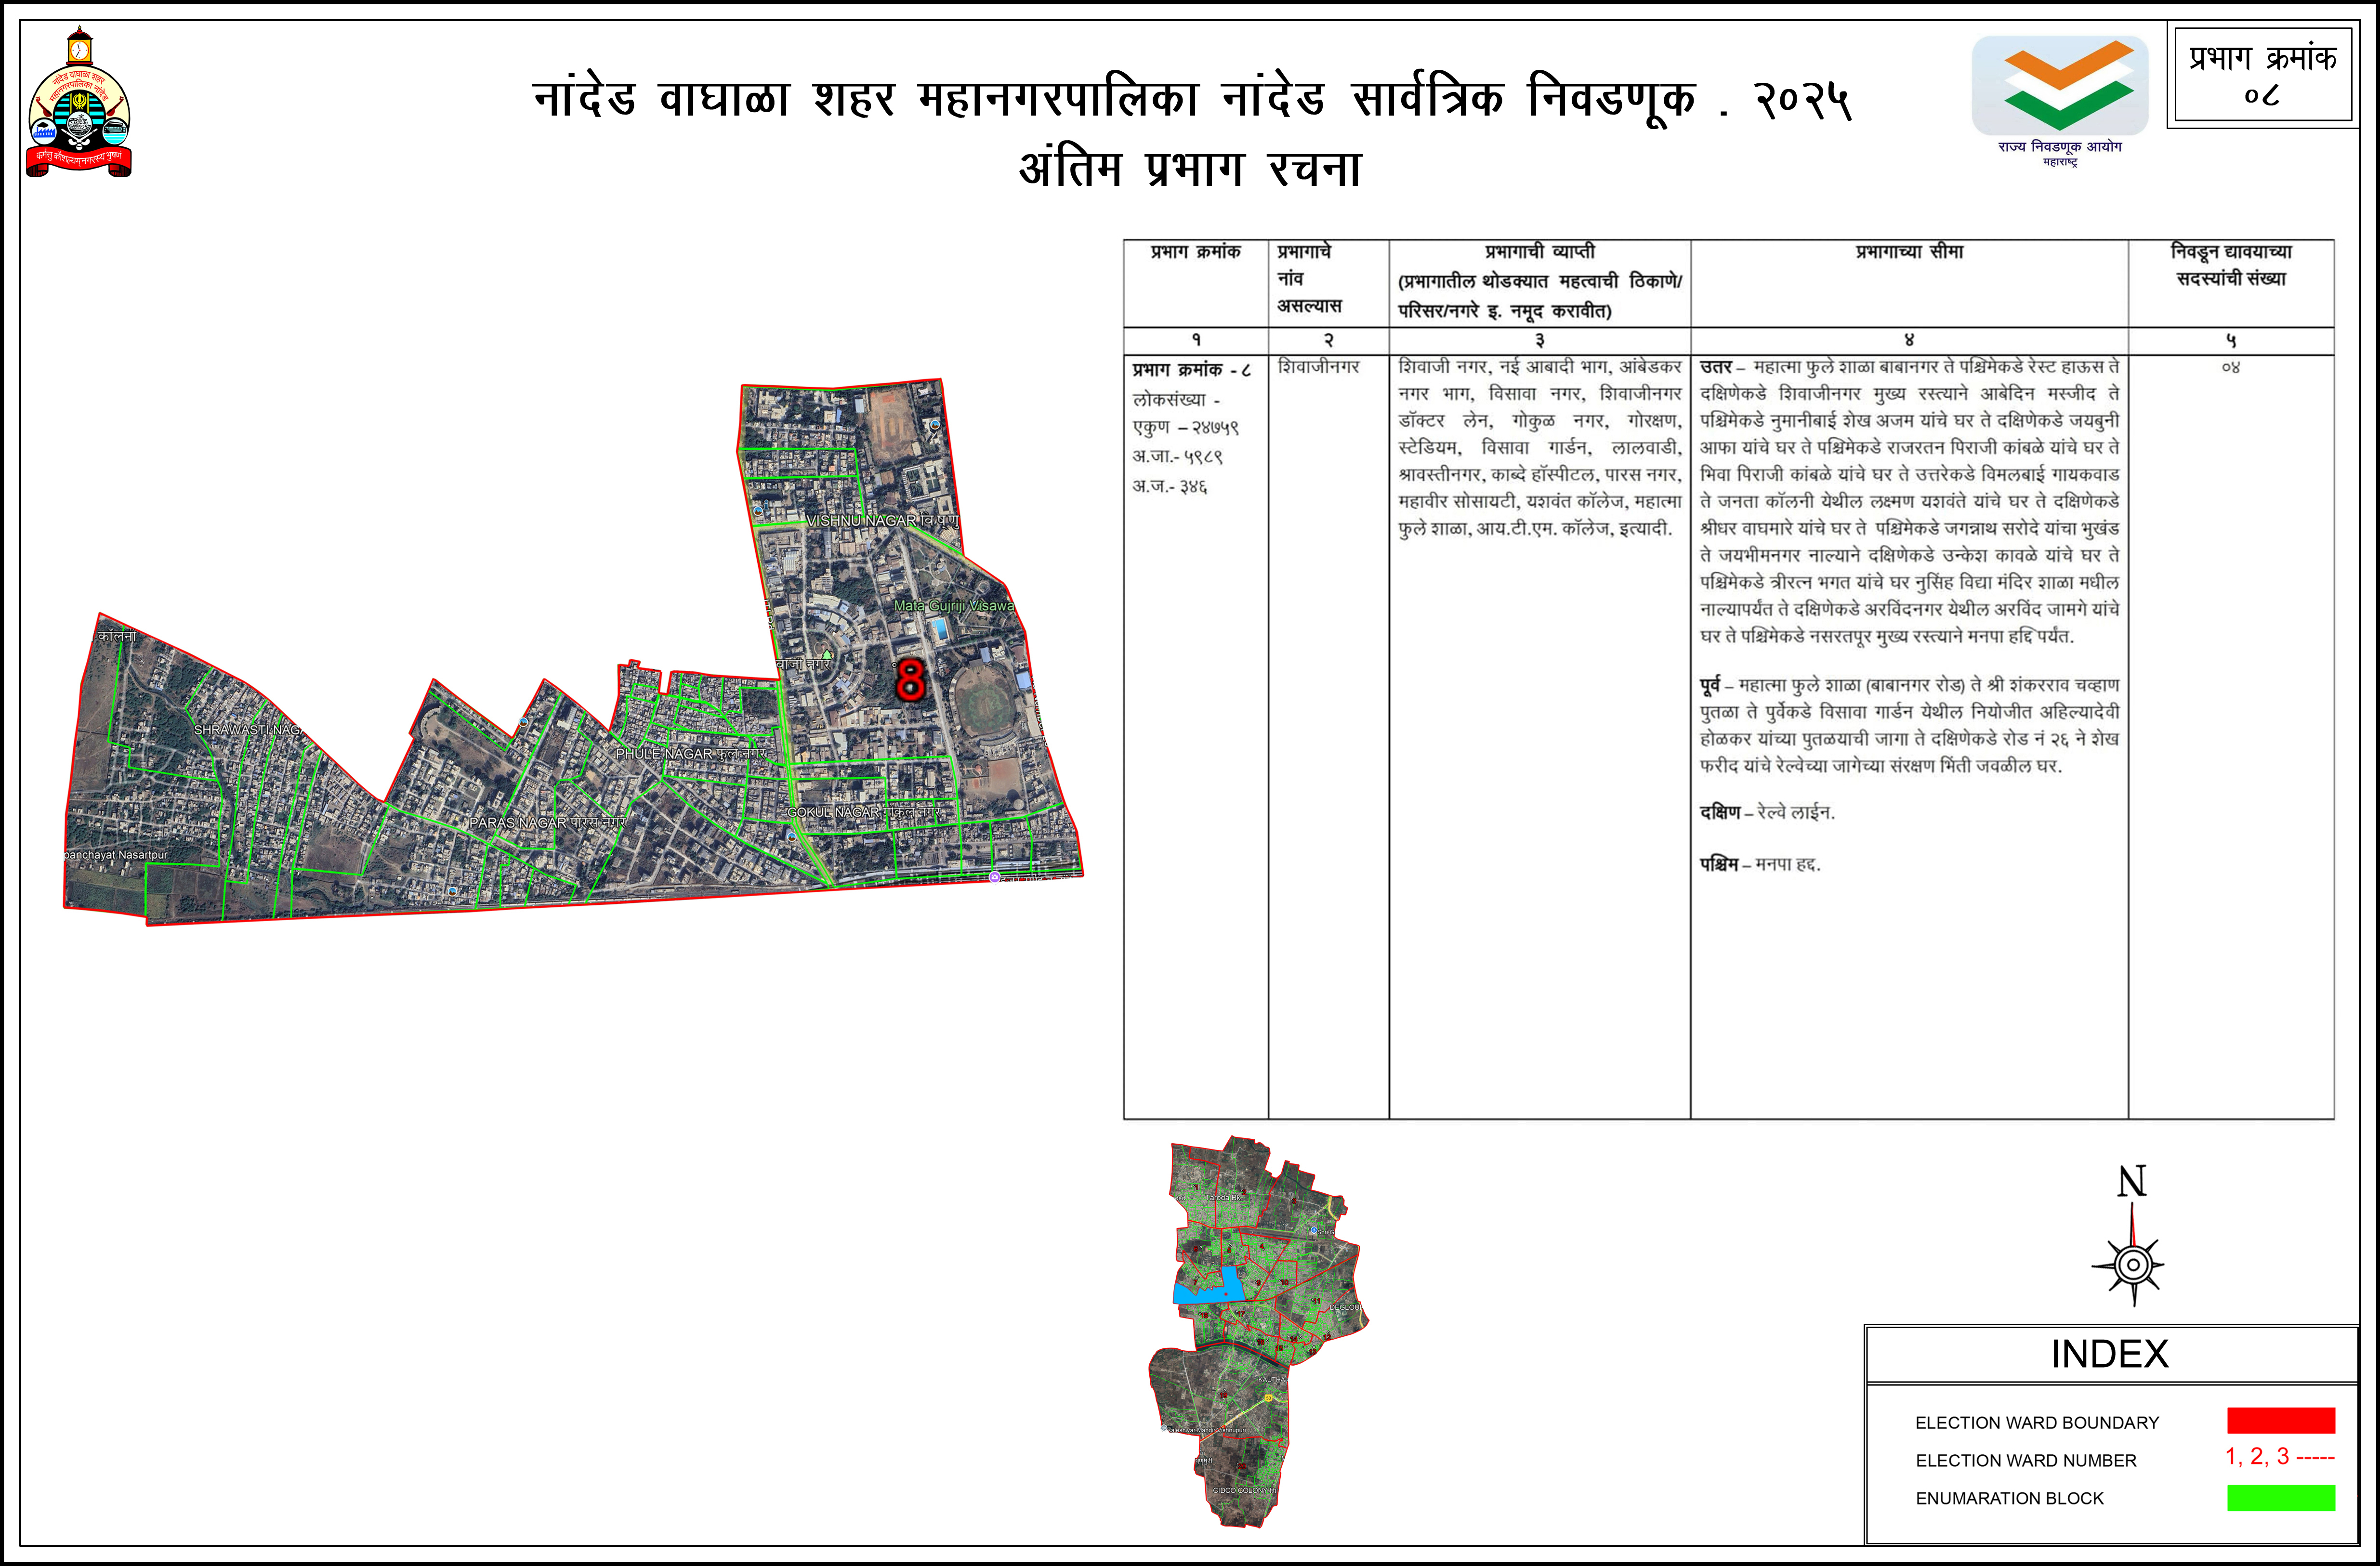This screenshot has height=1566, width=2380.
Task: Click the red Election Ward Boundary swatch
Action: click(2280, 1421)
